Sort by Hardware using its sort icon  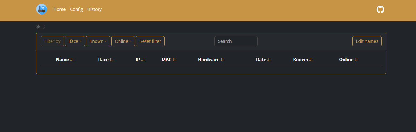223,60
